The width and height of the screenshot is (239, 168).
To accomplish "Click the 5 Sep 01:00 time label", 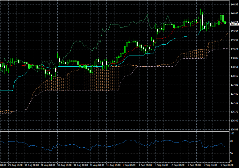I will pyautogui.click(x=227, y=165).
